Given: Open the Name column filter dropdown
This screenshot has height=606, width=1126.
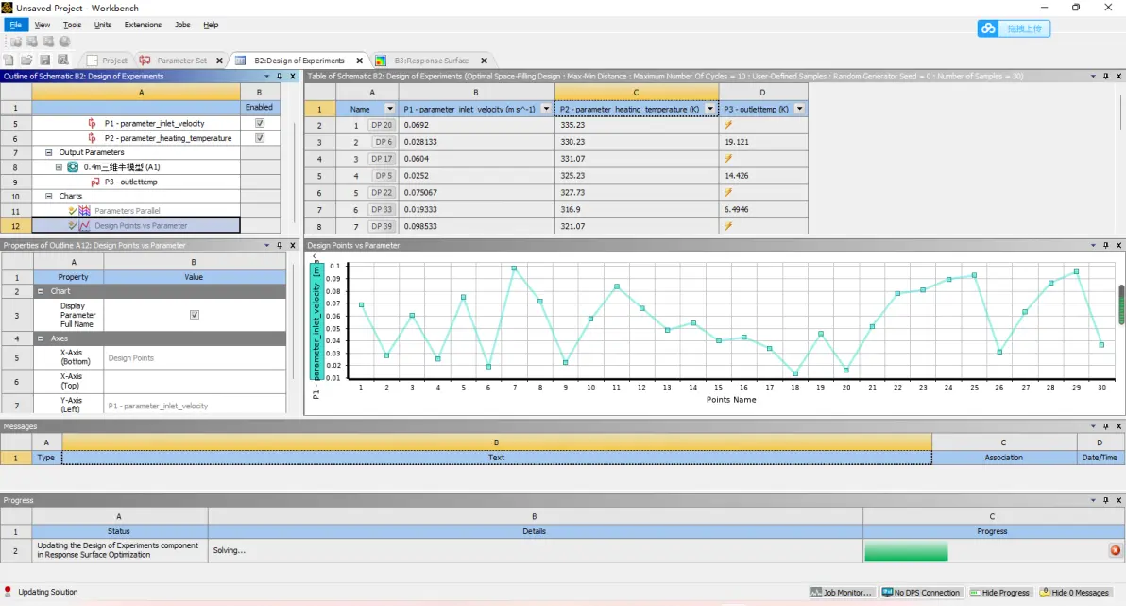Looking at the screenshot, I should [x=390, y=109].
